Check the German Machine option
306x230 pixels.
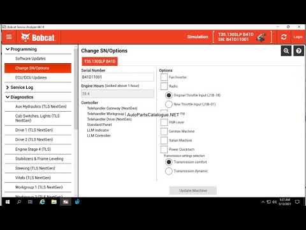164,132
